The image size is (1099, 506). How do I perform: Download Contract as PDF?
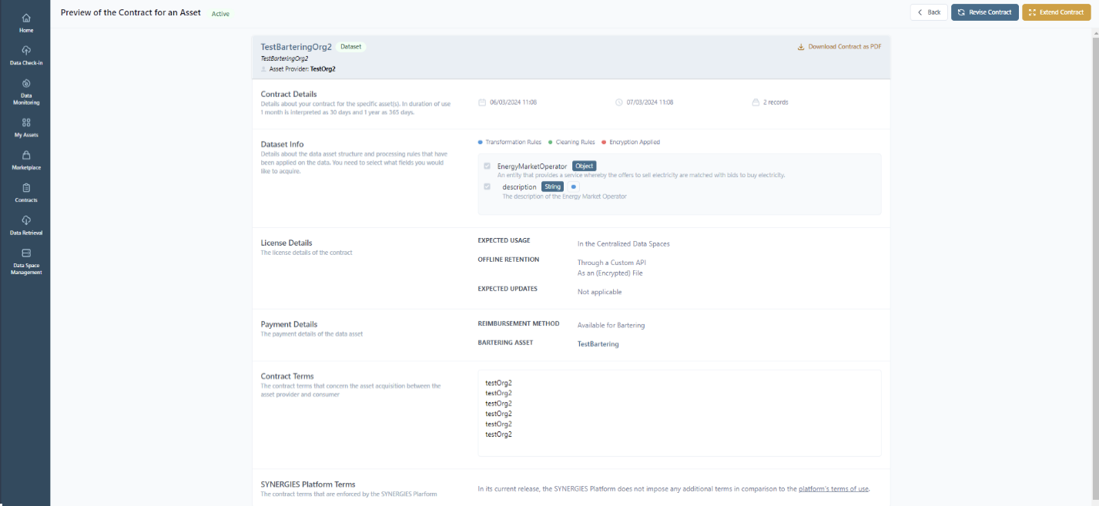[844, 47]
